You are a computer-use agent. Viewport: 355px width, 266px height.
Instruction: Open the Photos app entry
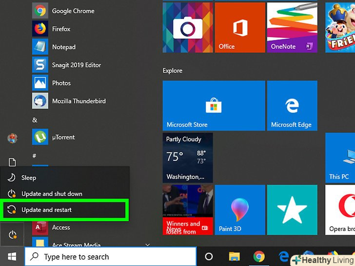(x=51, y=83)
